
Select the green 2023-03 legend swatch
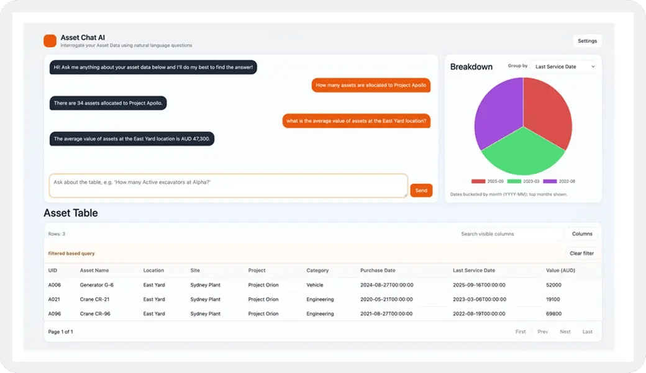tap(515, 180)
